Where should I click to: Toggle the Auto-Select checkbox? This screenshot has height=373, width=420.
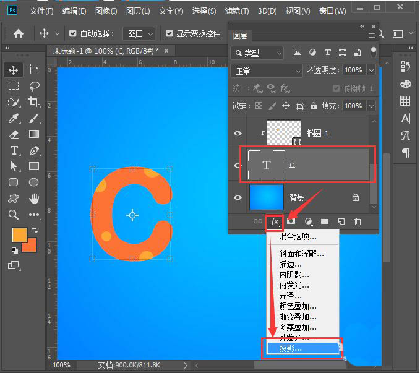coord(72,33)
